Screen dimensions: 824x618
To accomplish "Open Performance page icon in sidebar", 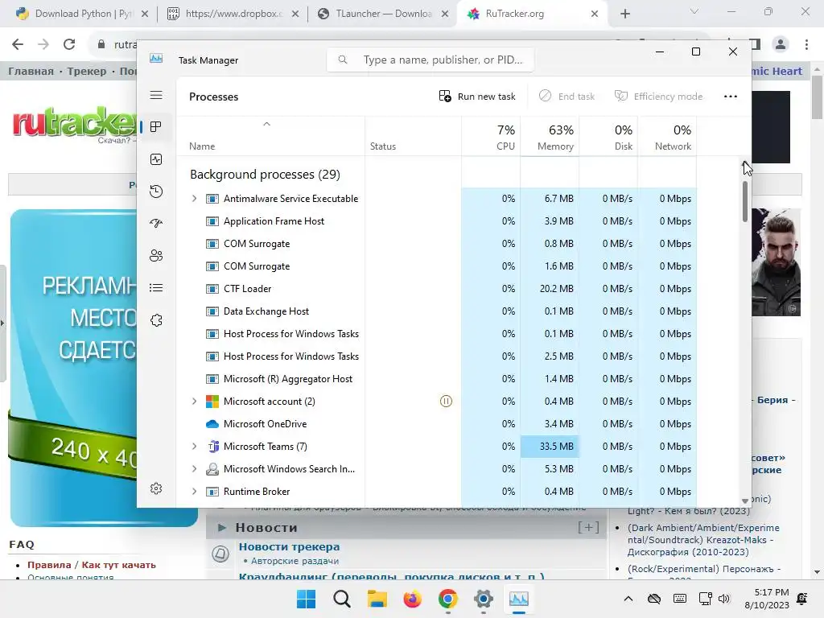I will point(156,159).
